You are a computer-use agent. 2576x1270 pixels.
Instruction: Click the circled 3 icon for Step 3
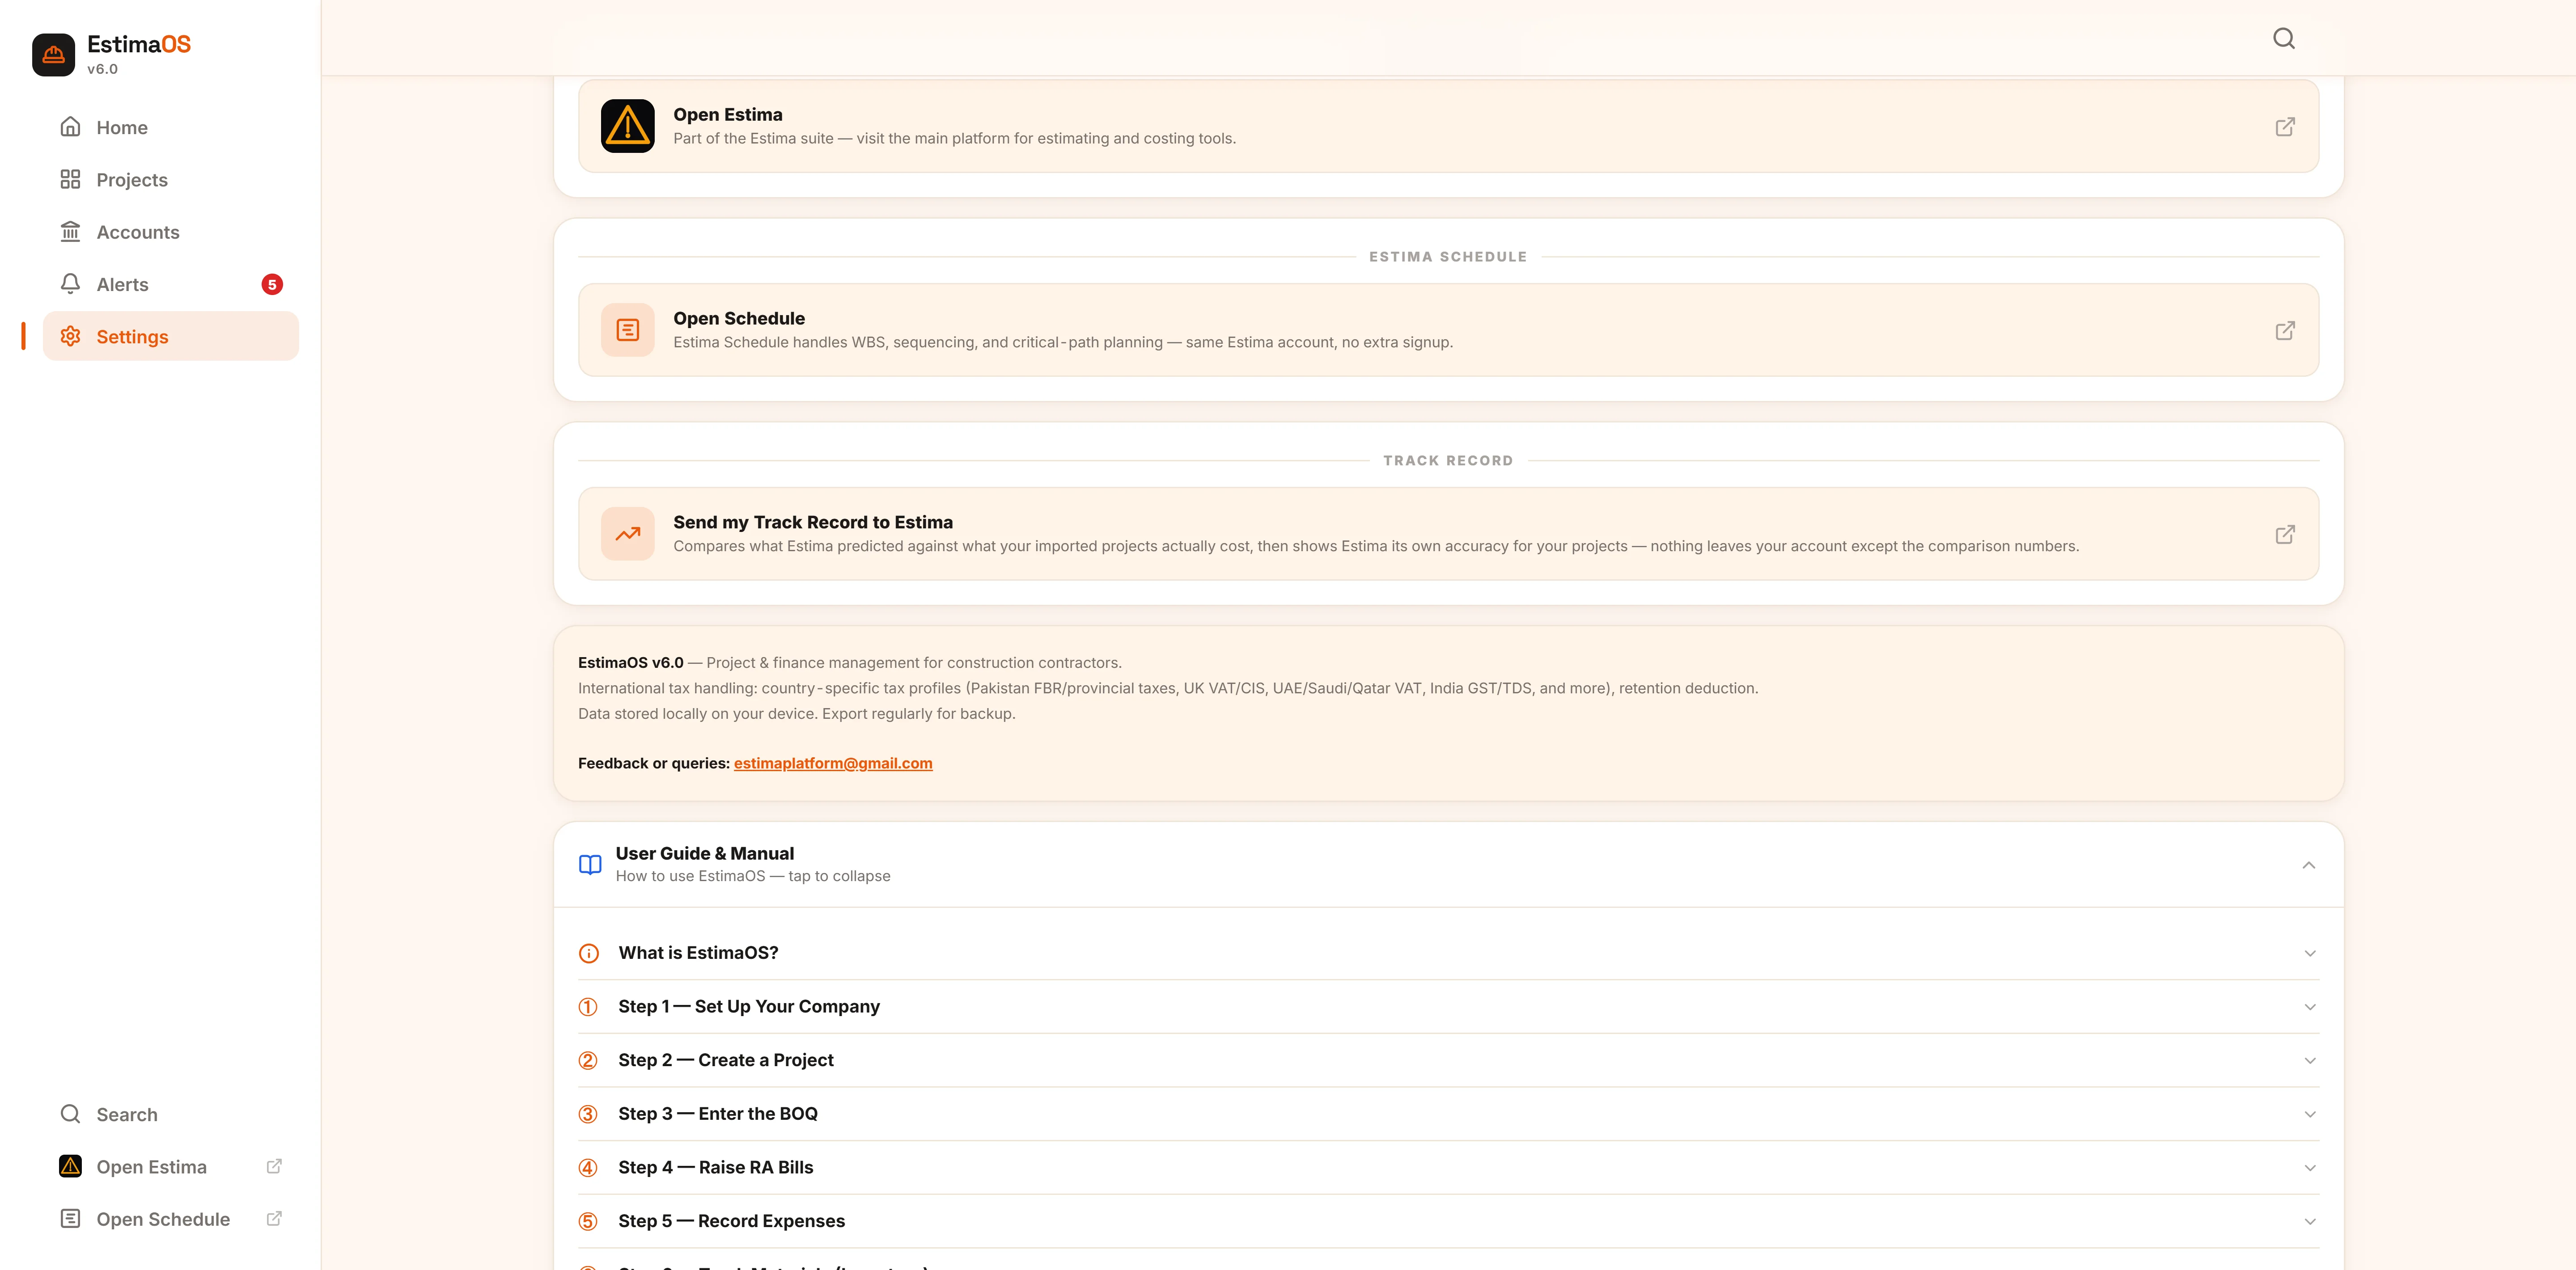588,1114
